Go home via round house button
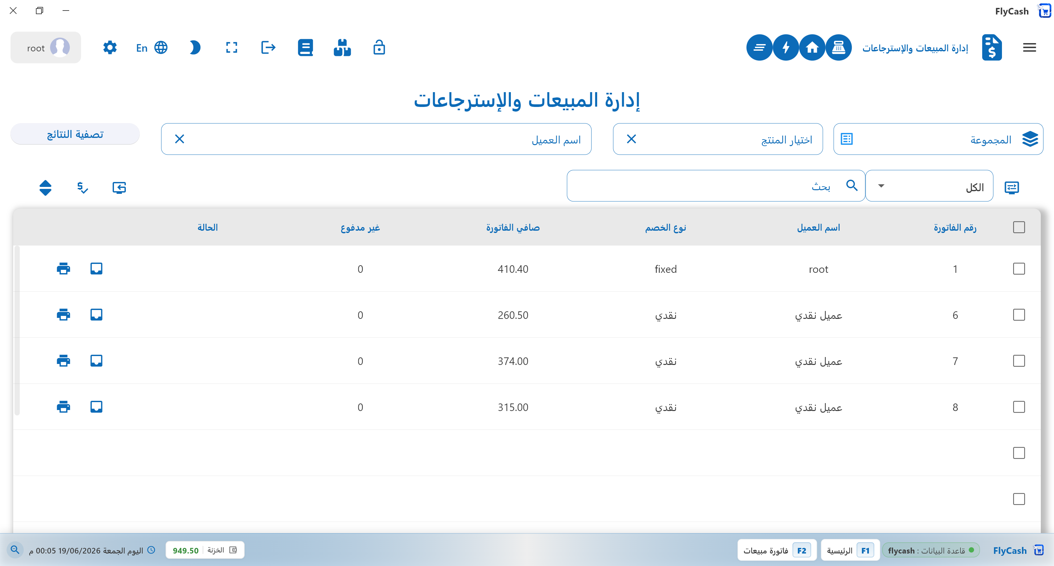1054x566 pixels. tap(812, 48)
